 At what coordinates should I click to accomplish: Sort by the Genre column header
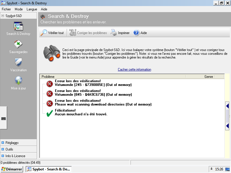pos(200,76)
